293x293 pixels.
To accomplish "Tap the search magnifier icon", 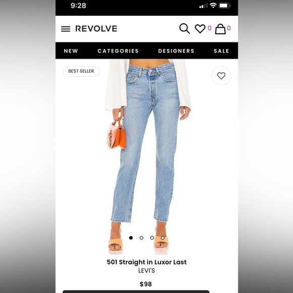I will point(184,29).
